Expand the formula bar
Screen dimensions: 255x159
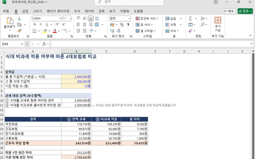point(251,44)
